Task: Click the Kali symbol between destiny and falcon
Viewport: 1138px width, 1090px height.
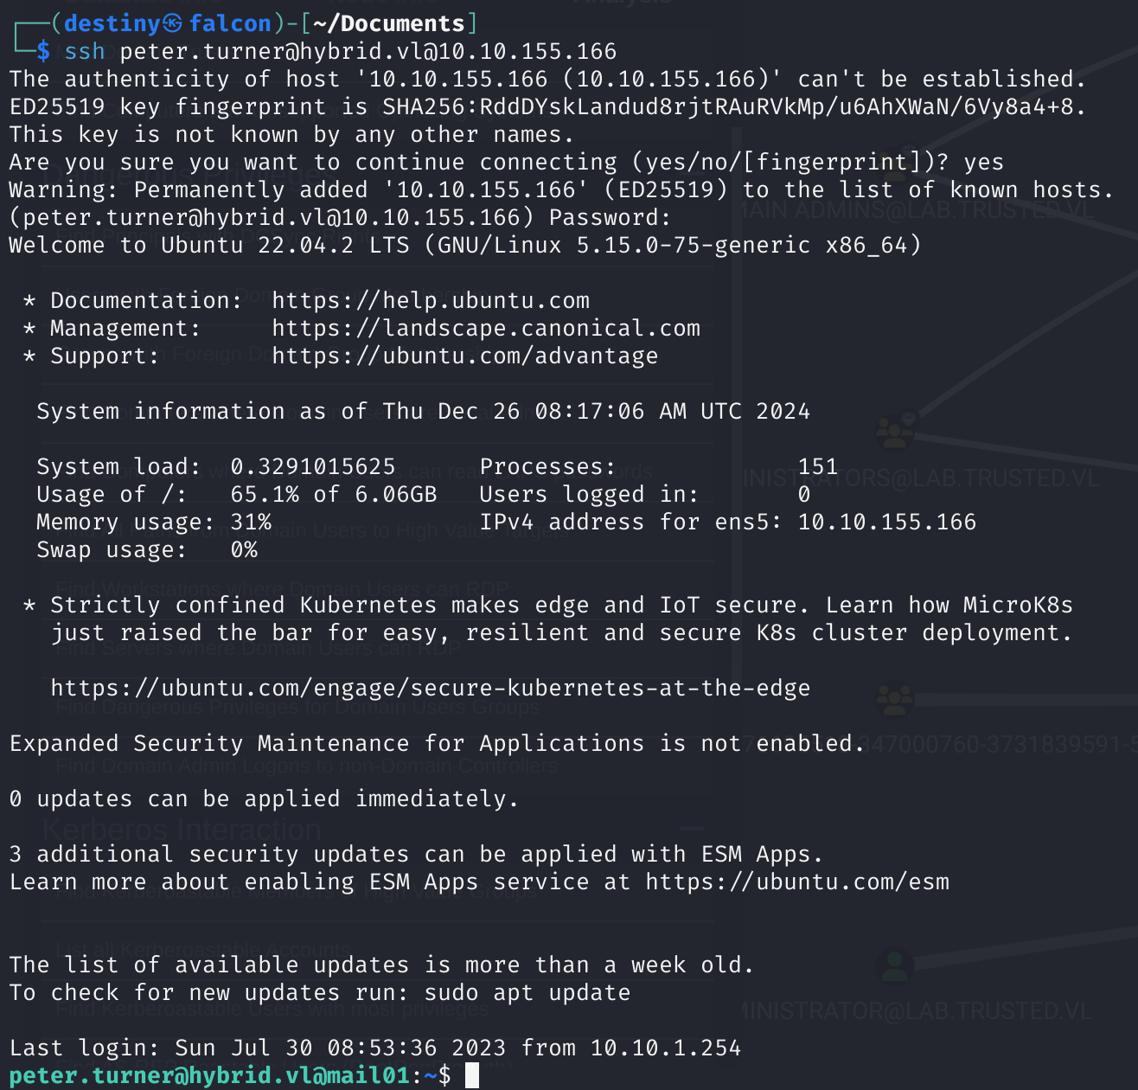Action: (173, 23)
